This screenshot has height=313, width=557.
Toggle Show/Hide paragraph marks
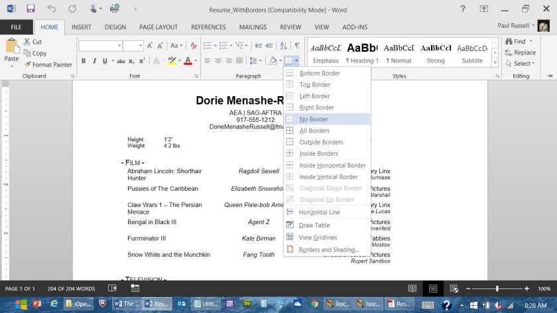click(x=297, y=46)
